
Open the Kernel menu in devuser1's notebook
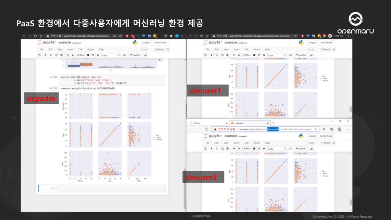coord(257,49)
